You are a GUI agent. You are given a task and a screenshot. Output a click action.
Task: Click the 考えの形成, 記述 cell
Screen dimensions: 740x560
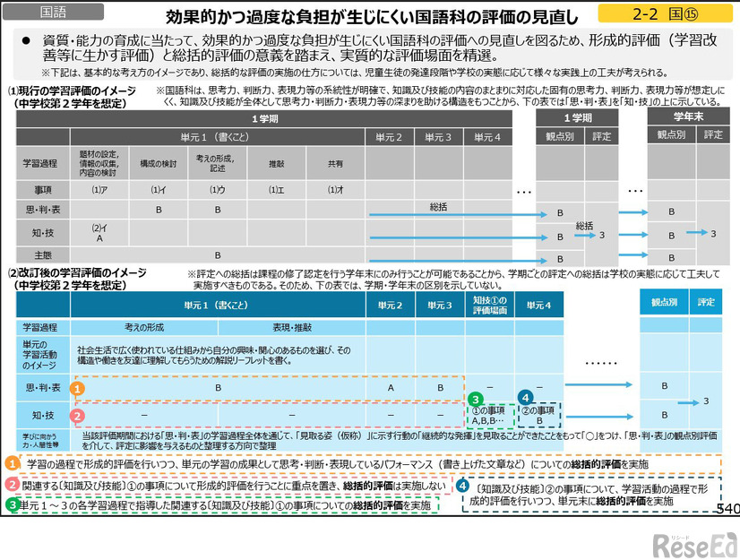point(218,163)
